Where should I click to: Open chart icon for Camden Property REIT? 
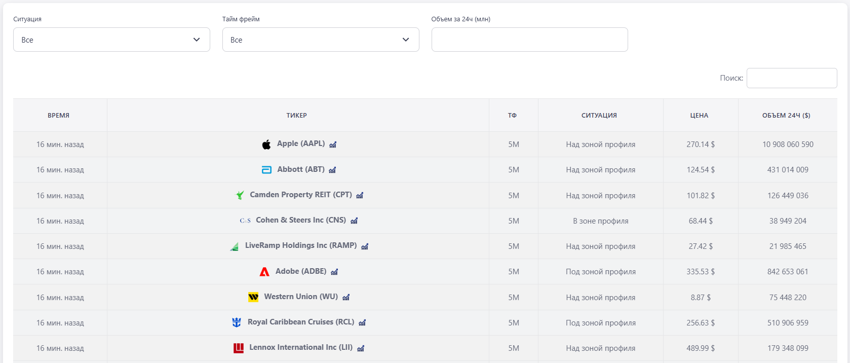coord(360,195)
